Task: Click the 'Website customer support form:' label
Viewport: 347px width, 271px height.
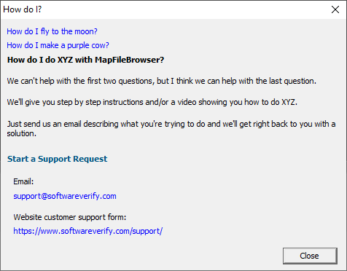Action: pos(70,217)
